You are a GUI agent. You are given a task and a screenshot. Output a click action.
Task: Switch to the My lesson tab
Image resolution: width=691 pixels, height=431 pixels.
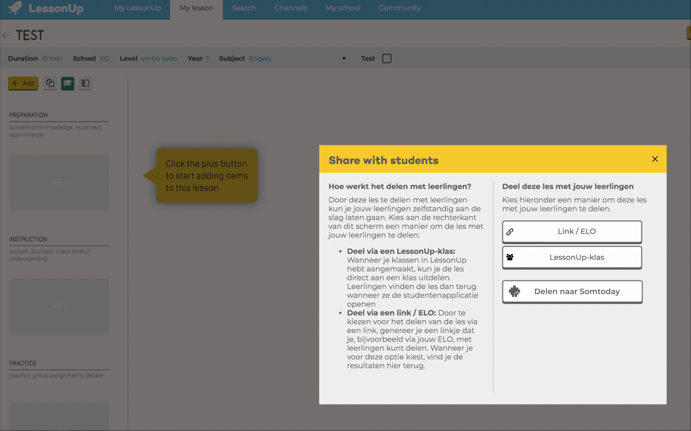click(196, 9)
